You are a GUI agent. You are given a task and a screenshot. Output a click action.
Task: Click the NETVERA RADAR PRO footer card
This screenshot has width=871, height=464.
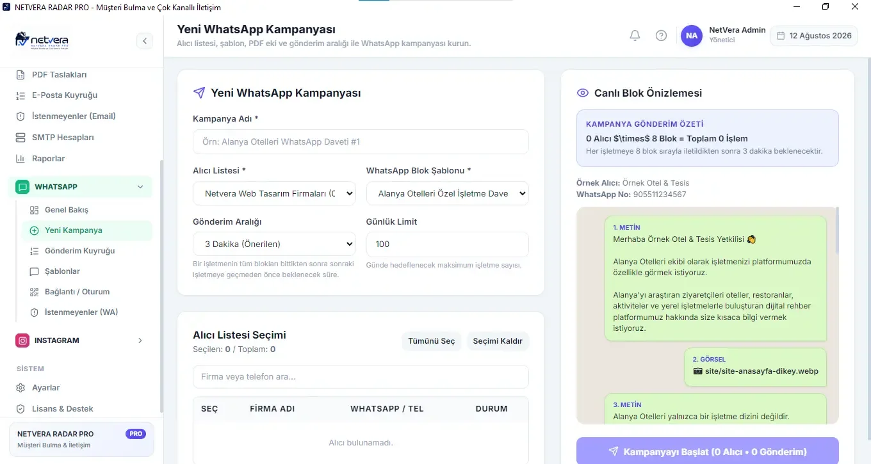click(81, 439)
